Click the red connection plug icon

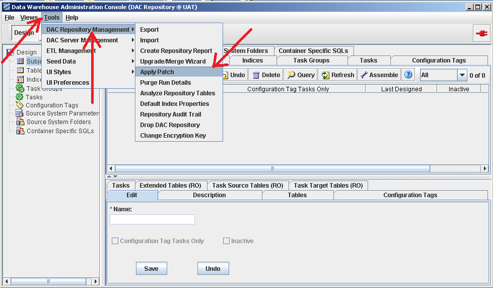[x=481, y=33]
